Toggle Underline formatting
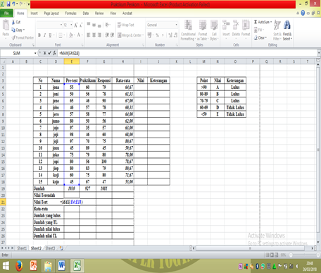The image size is (321, 273). 50,35
